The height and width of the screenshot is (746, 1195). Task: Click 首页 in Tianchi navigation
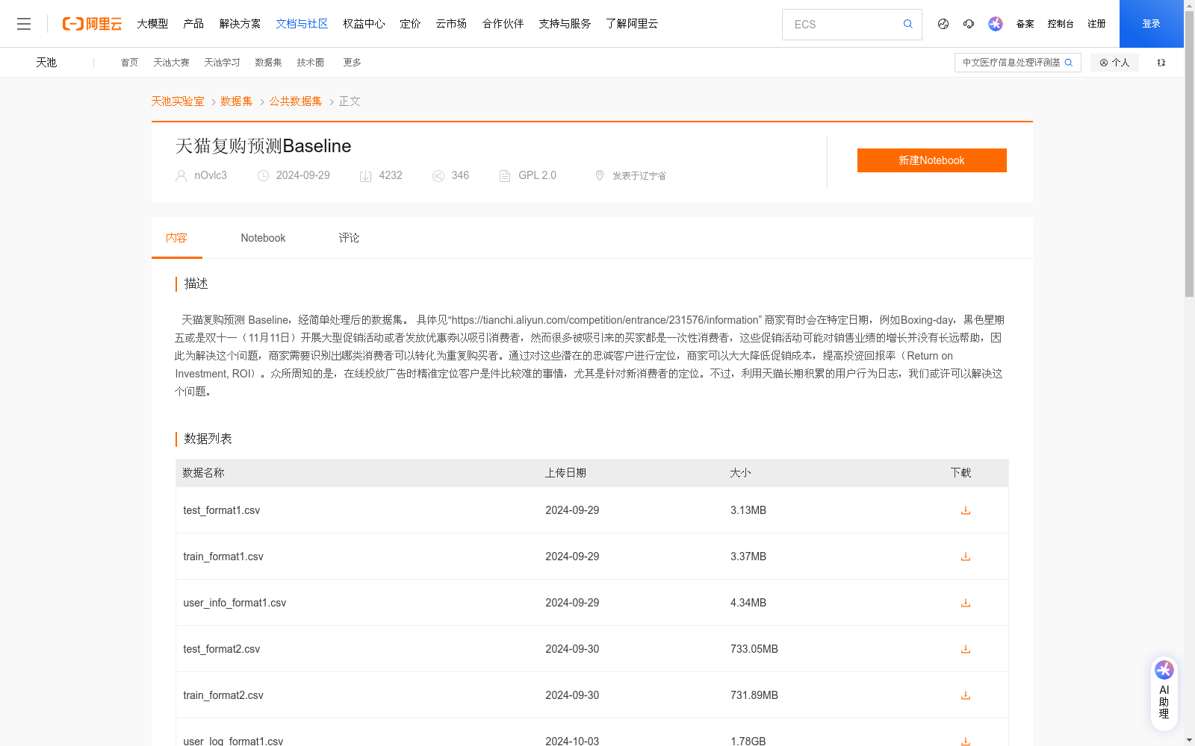[129, 63]
